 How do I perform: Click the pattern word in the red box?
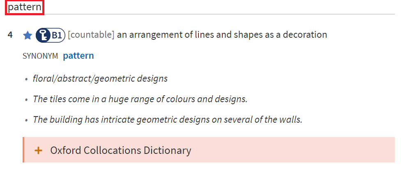point(25,7)
